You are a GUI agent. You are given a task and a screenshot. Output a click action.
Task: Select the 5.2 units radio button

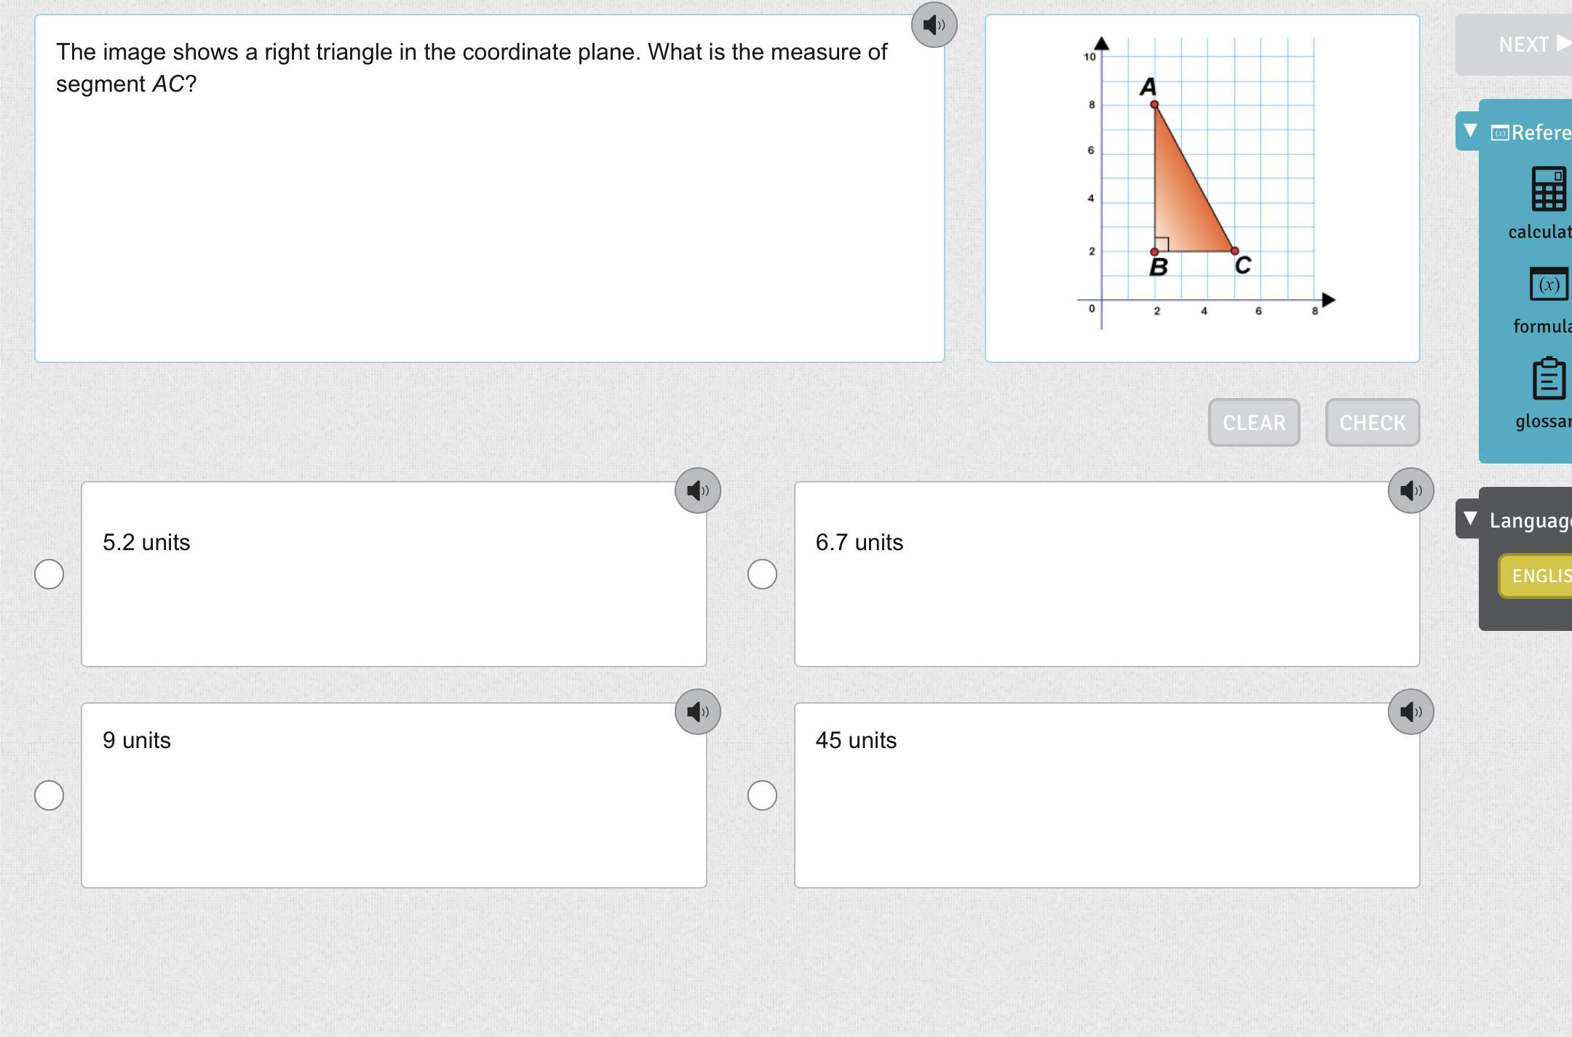point(49,574)
